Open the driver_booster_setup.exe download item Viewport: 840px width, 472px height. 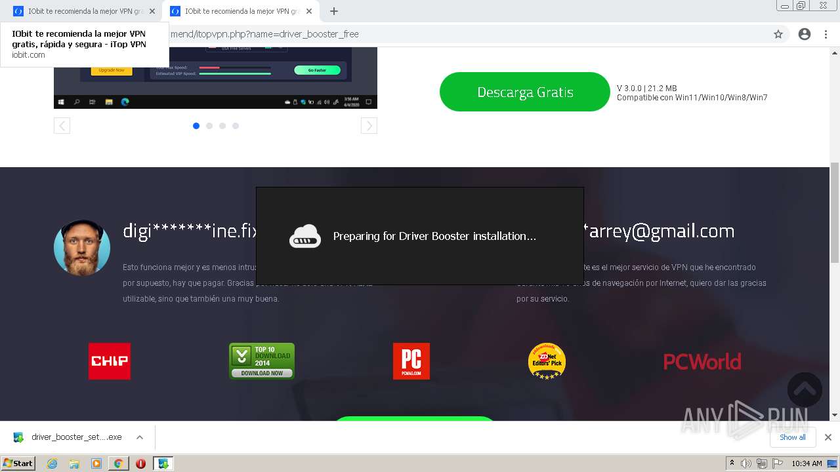pyautogui.click(x=68, y=437)
